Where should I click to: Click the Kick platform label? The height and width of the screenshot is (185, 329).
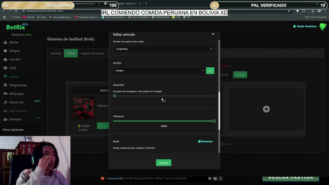pos(28,35)
